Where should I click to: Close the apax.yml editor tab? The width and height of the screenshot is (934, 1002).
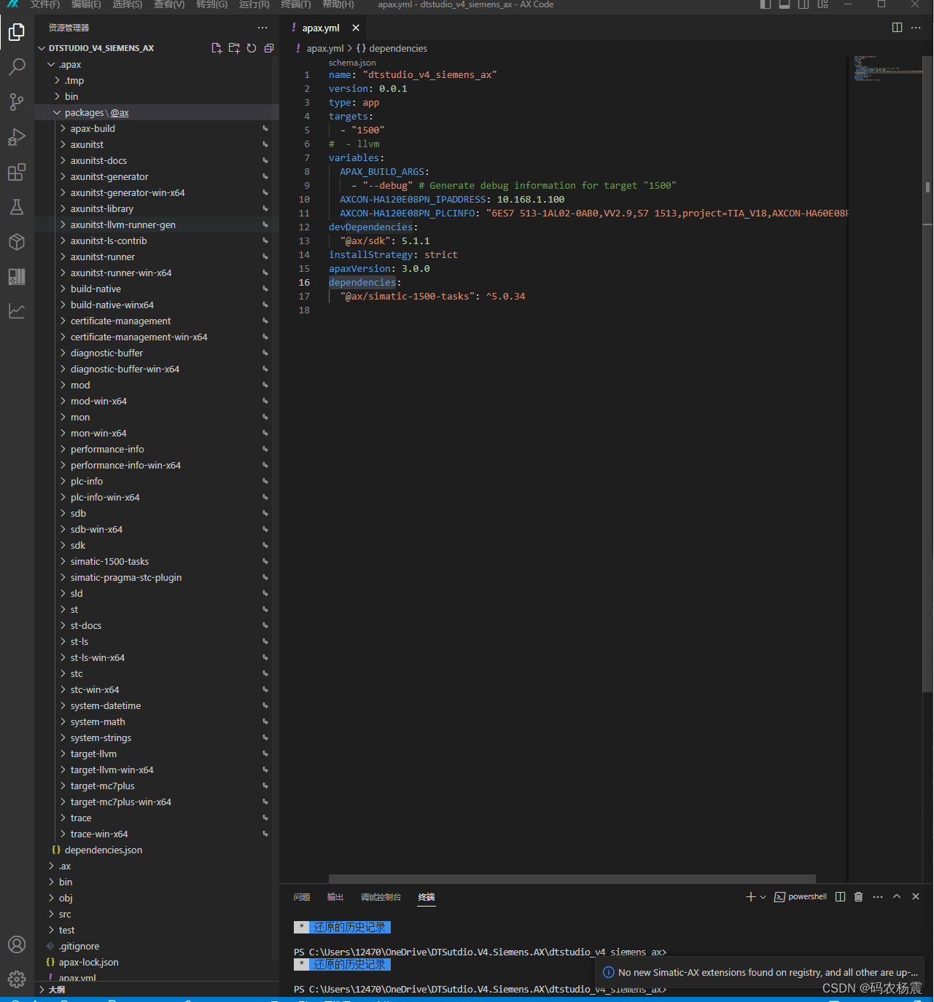(356, 28)
